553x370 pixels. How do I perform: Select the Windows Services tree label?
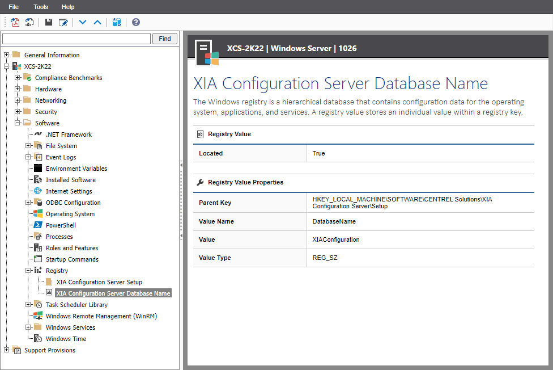(70, 327)
